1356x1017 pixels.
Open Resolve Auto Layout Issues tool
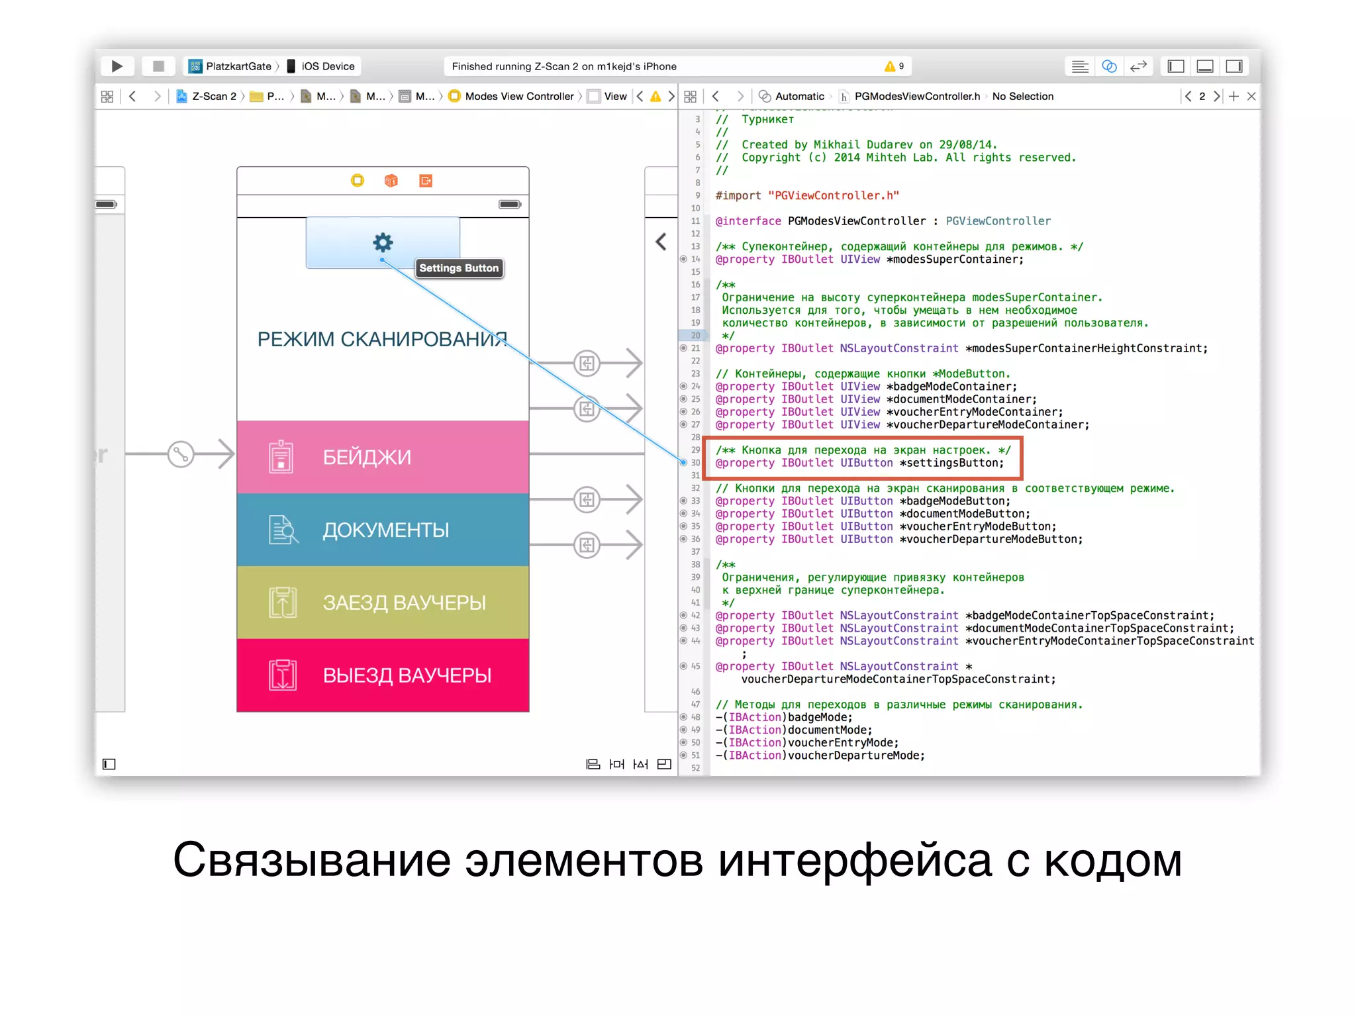click(x=640, y=764)
